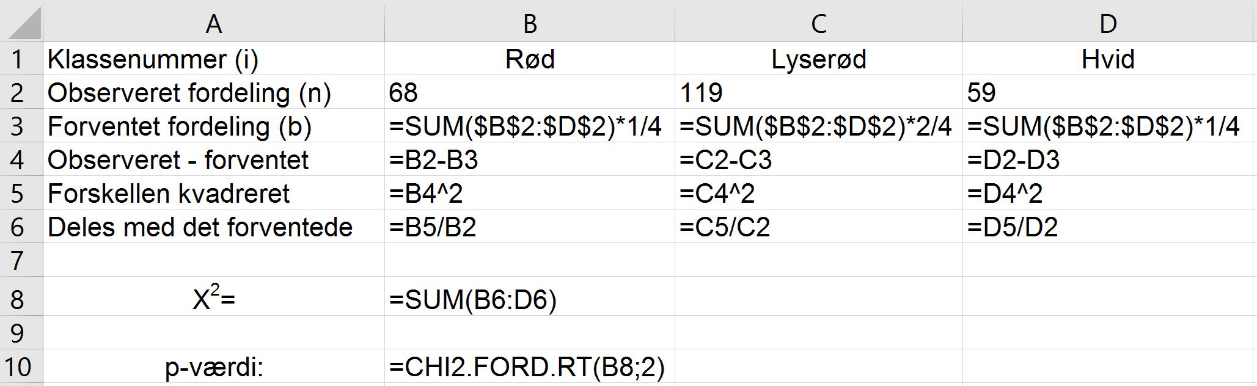Viewport: 1257px width, 386px height.
Task: Select the 'p-værdi:' label cell
Action: click(x=214, y=367)
